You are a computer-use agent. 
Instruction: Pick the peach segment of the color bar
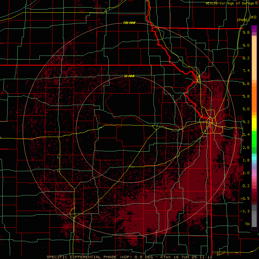tap(254, 58)
